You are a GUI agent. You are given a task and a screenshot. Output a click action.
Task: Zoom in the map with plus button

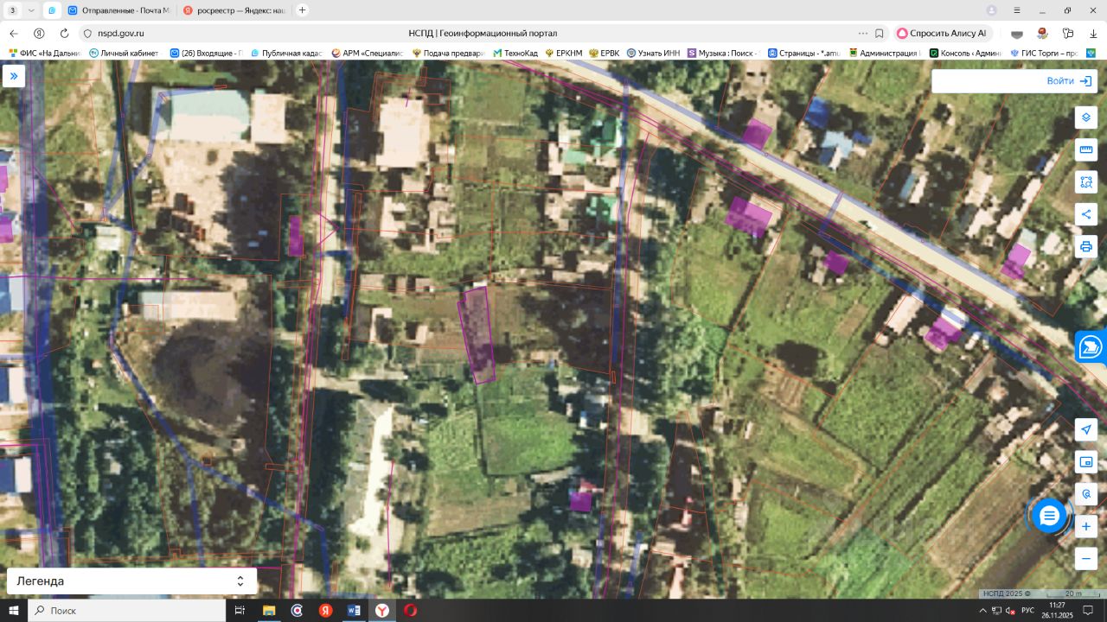point(1086,526)
